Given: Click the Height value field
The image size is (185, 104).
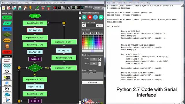Looking at the screenshot, I should [x=94, y=64].
